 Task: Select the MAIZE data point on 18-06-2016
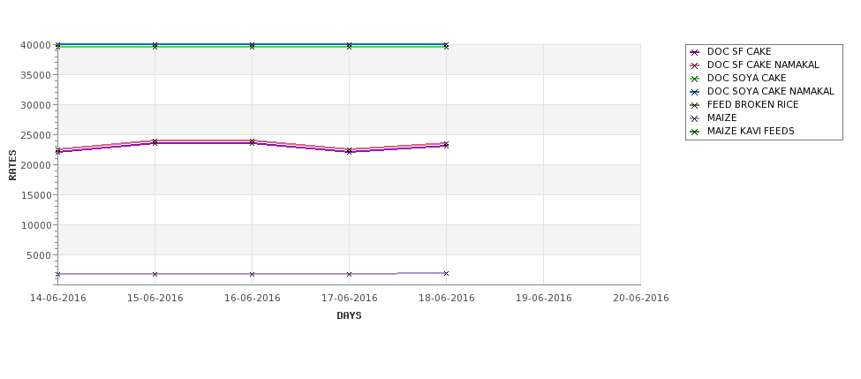tap(447, 273)
